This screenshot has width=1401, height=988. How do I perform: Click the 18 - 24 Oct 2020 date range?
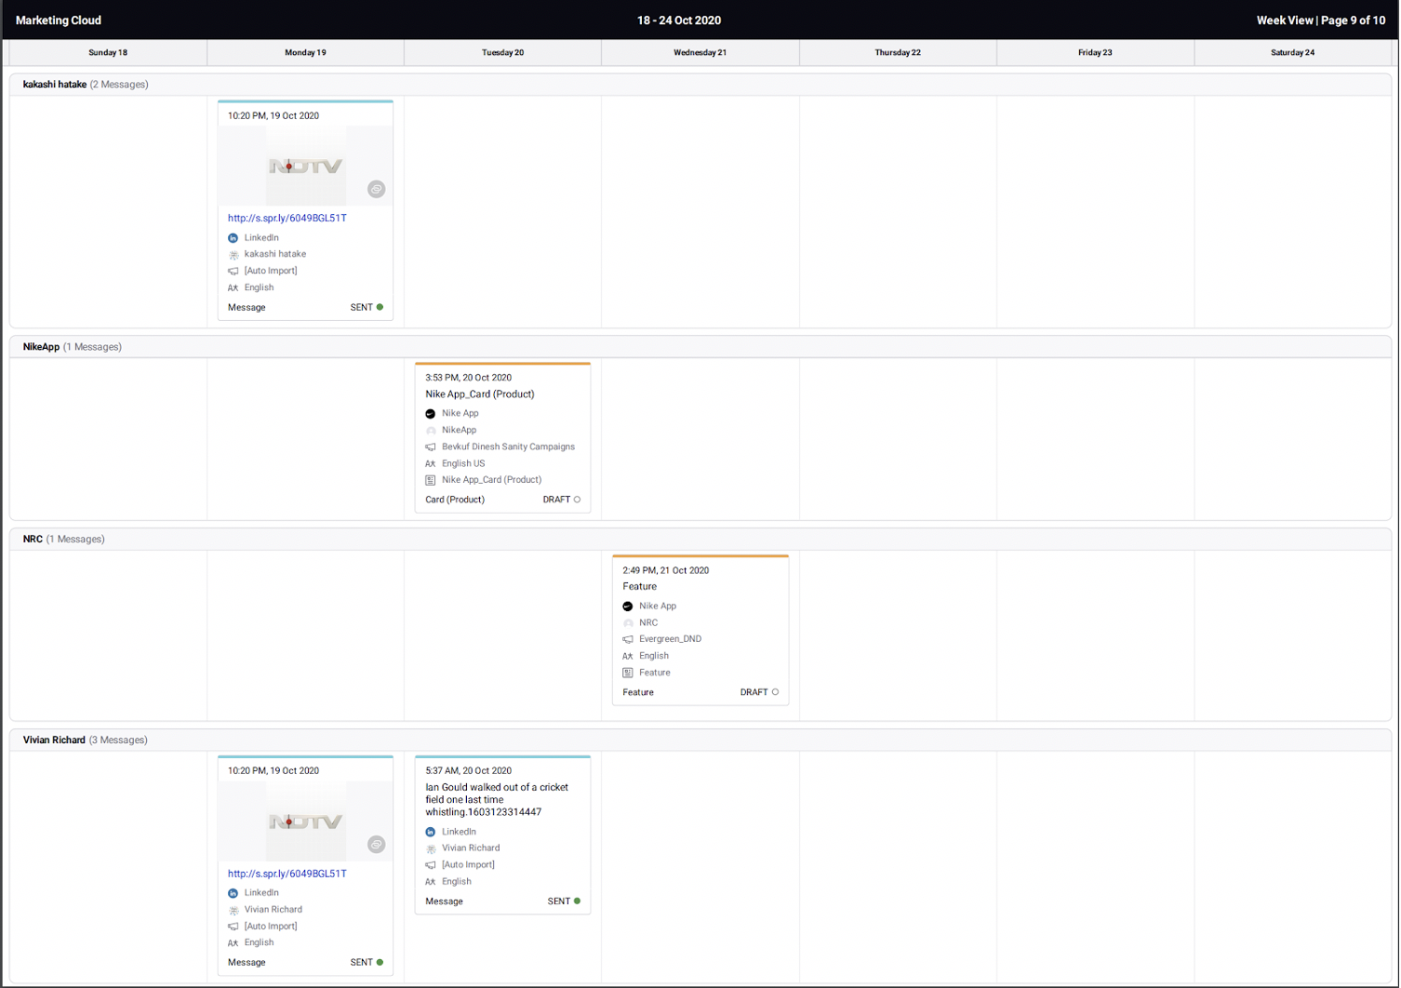click(679, 20)
